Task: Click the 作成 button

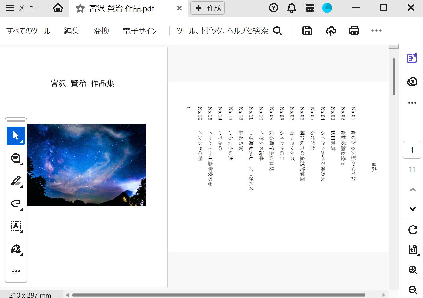Action: pyautogui.click(x=208, y=8)
